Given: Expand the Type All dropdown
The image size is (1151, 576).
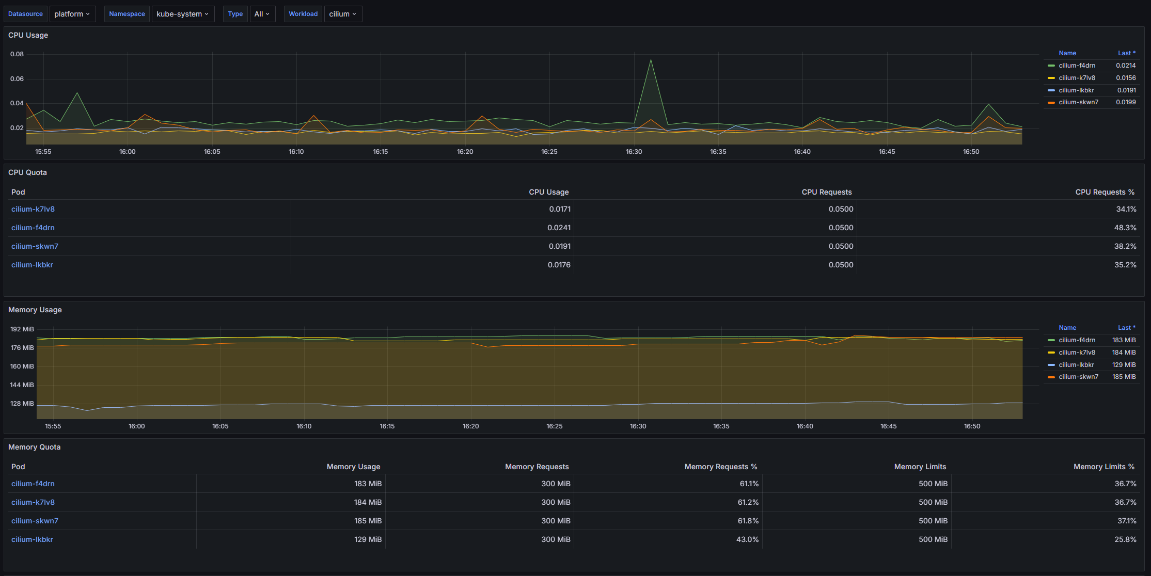Looking at the screenshot, I should click(x=262, y=14).
